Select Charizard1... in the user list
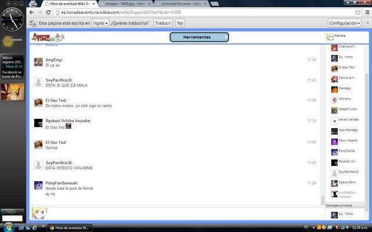The image size is (372, 232). point(345,48)
